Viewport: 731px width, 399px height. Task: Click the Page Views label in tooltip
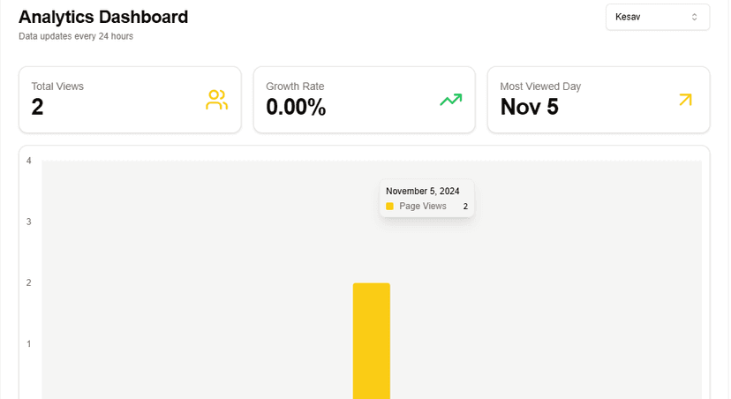[x=423, y=206]
